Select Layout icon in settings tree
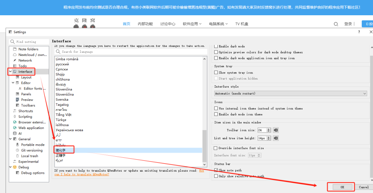 click(x=17, y=77)
